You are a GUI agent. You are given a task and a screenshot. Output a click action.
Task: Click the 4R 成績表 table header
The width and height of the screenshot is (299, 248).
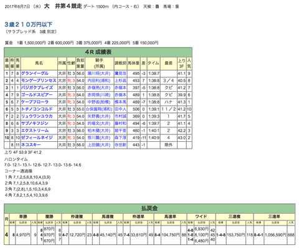pos(98,52)
